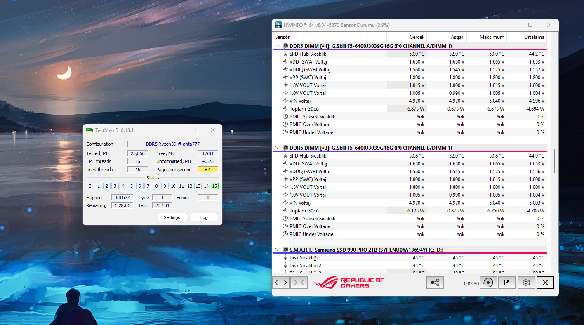Screen dimensions: 584x325
Task: Click the HWiNFO vertical scrollbar thumb
Action: [x=555, y=162]
